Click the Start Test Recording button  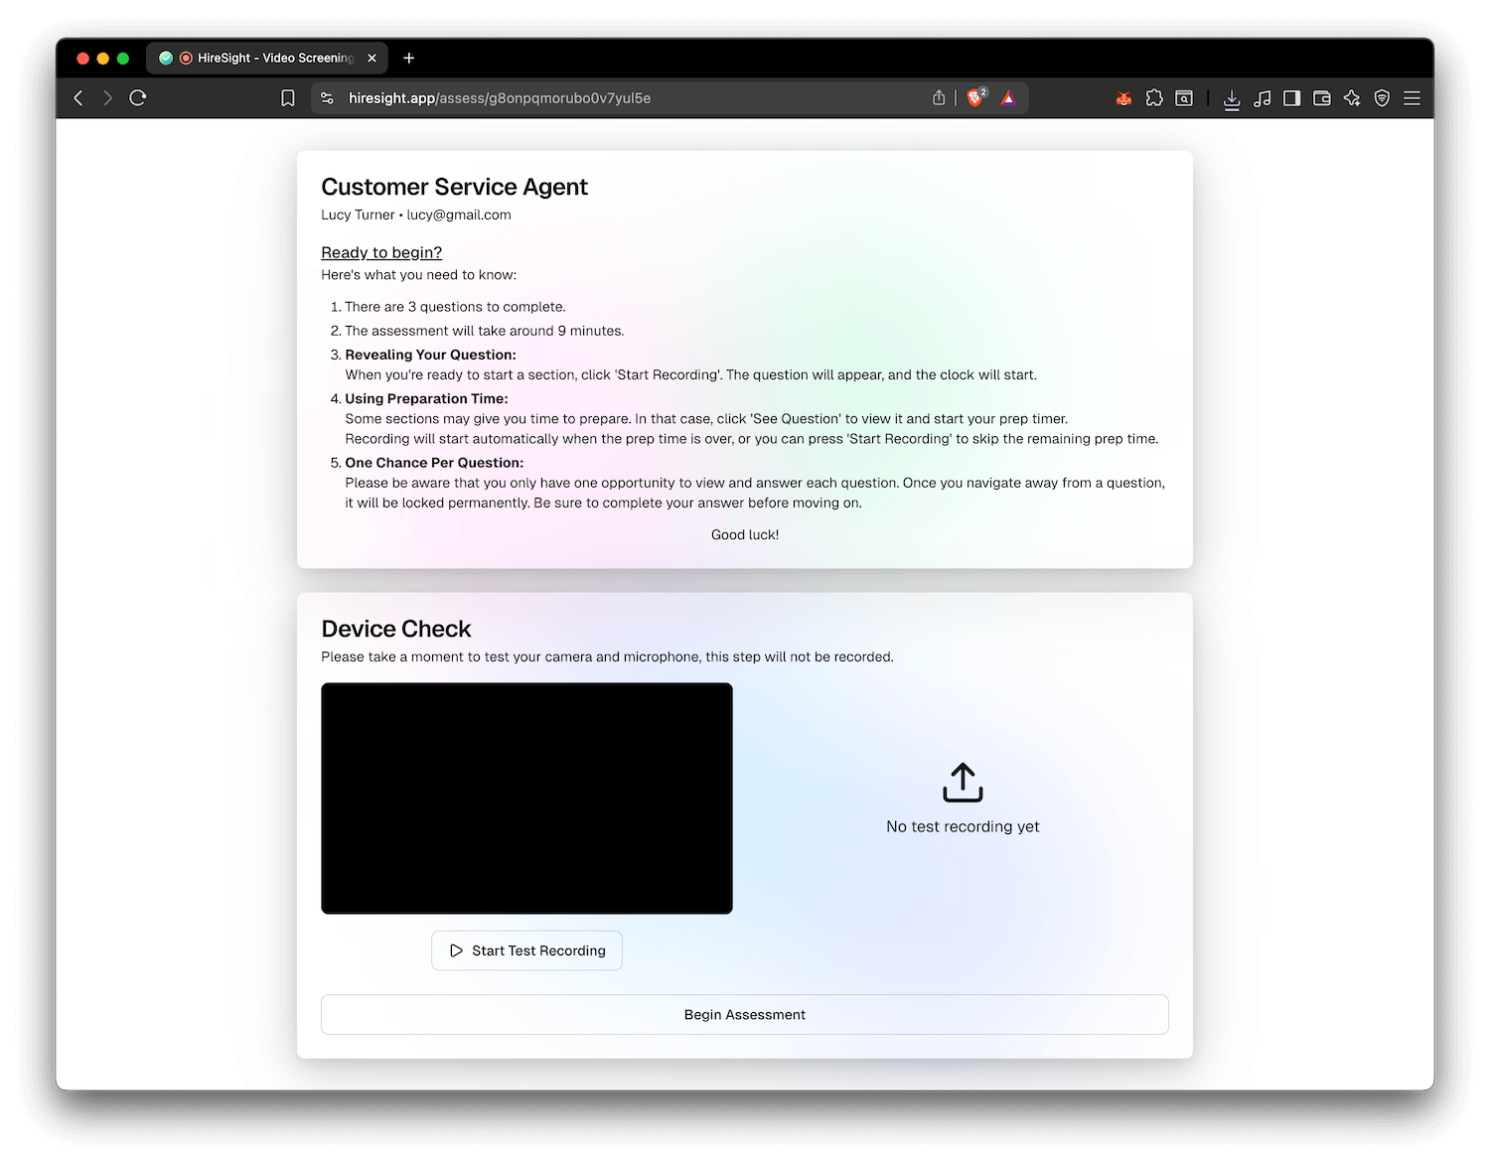coord(526,950)
